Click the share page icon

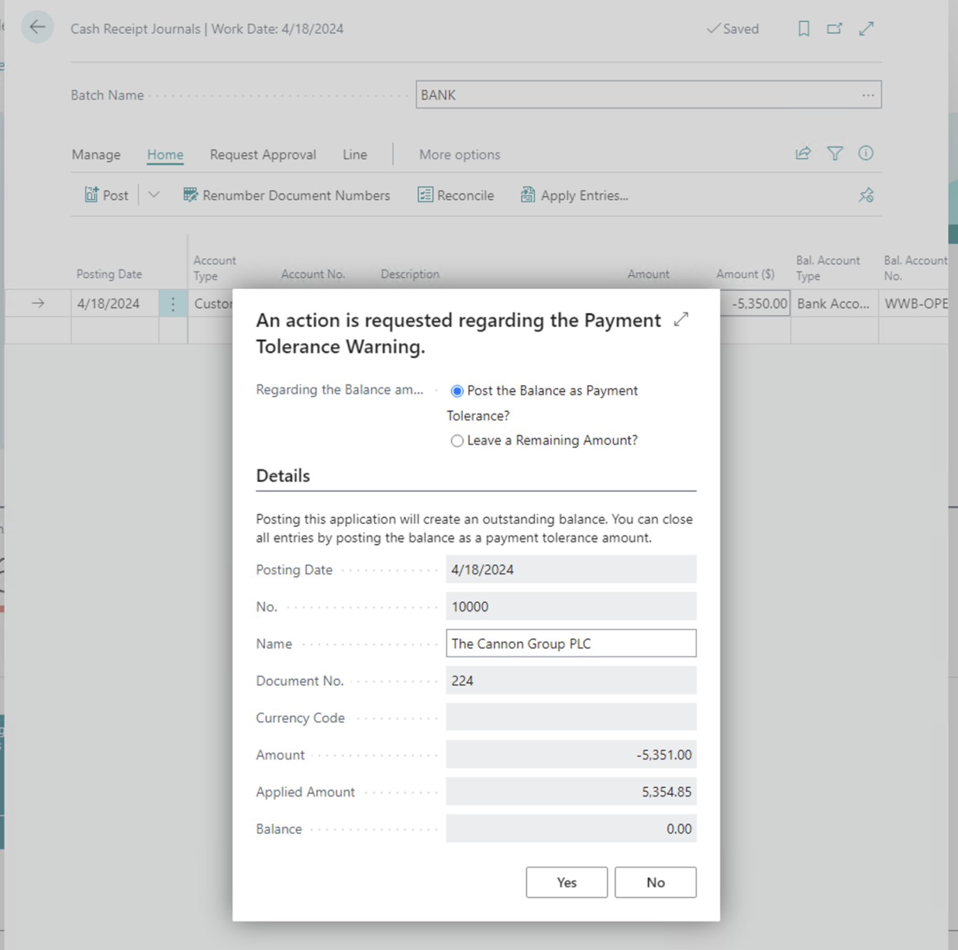pyautogui.click(x=803, y=153)
